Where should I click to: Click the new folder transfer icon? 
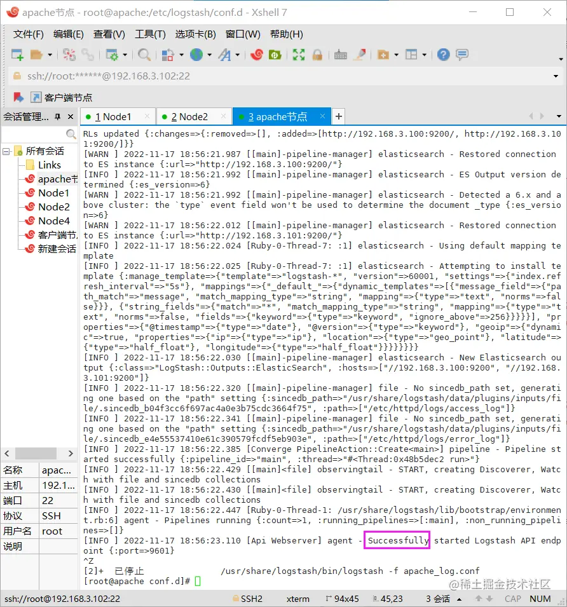point(383,55)
